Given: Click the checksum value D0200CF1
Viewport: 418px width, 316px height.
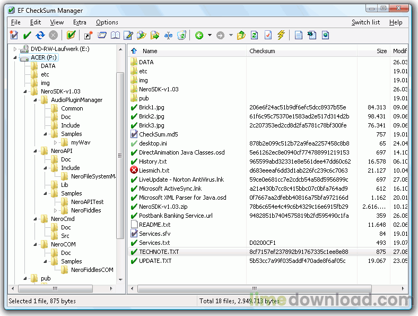Looking at the screenshot, I should point(263,243).
